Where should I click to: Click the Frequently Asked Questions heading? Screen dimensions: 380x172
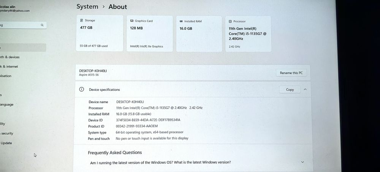pyautogui.click(x=115, y=153)
